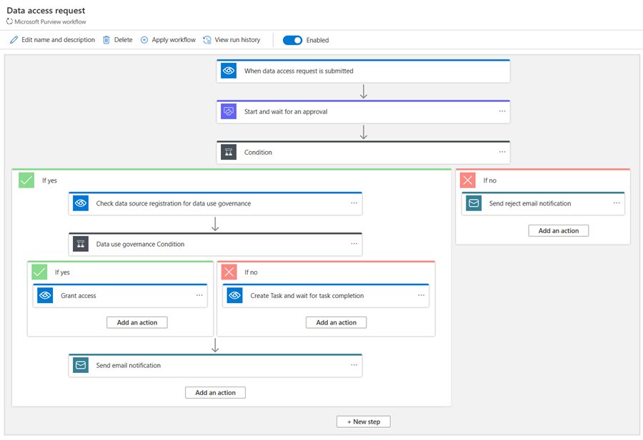Open the ellipsis menu on Send email notification
643x440 pixels.
point(354,365)
